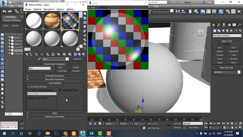This screenshot has height=137, width=243.
Task: Click the Standard material type button
Action: tap(77, 59)
